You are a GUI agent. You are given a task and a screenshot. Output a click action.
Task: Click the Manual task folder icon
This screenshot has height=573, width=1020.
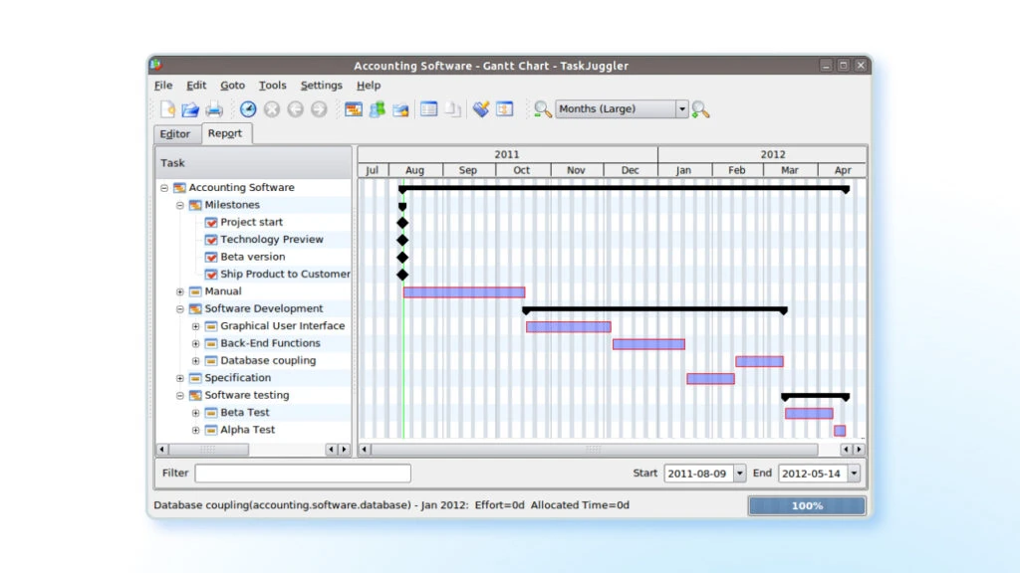195,291
